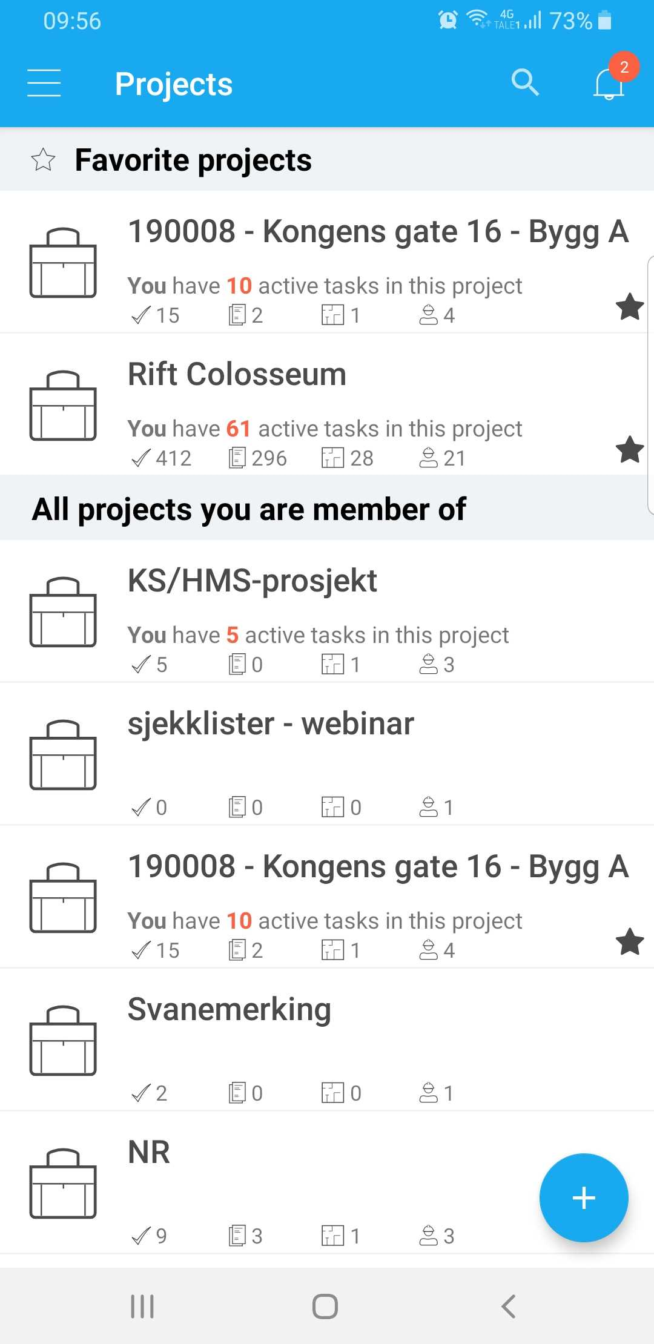Toggle star on first Kongens gate 16 favorite
654x1344 pixels.
pos(630,306)
